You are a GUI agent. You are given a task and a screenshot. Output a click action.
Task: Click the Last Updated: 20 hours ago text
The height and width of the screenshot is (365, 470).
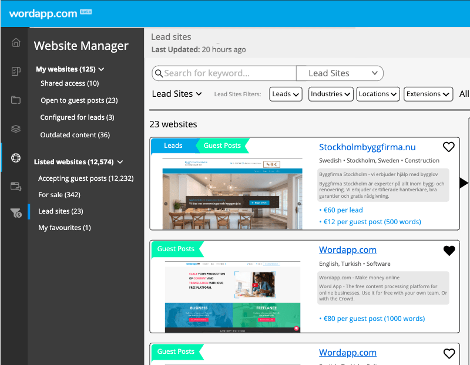coord(199,50)
